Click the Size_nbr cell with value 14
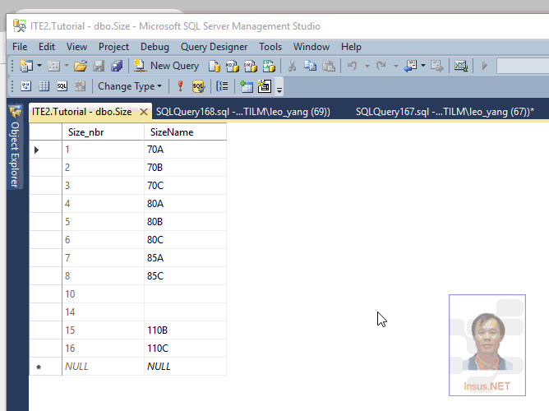 point(103,312)
